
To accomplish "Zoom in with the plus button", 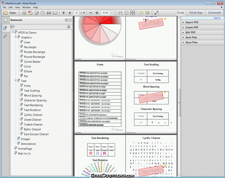I will point(97,13).
